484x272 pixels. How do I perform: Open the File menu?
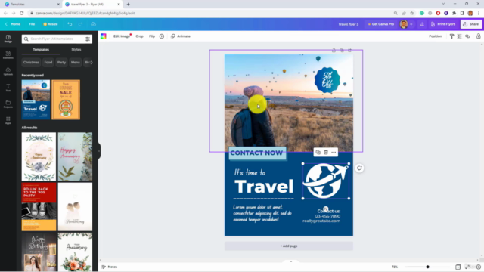click(x=32, y=24)
